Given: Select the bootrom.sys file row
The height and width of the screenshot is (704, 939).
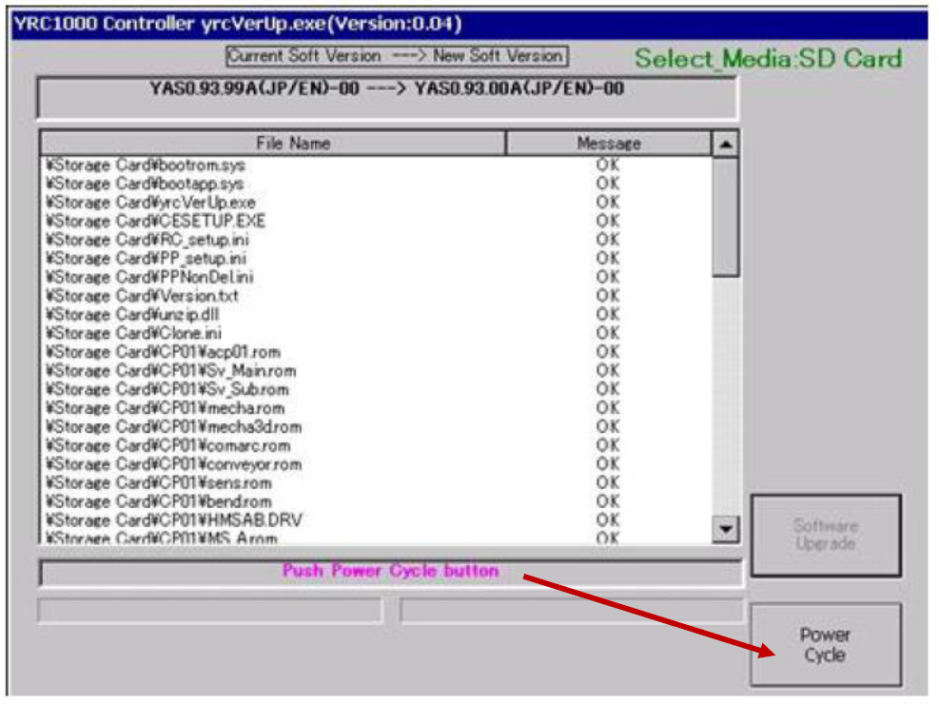Looking at the screenshot, I should (x=145, y=166).
